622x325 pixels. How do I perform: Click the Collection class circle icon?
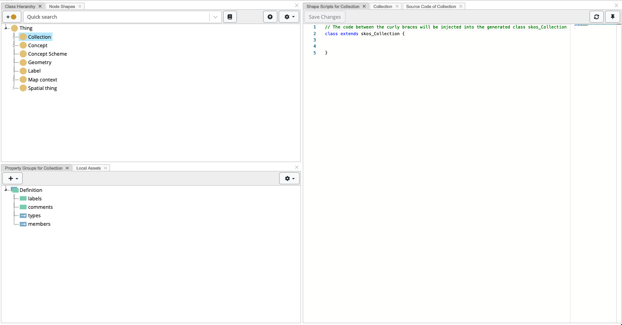pos(22,37)
